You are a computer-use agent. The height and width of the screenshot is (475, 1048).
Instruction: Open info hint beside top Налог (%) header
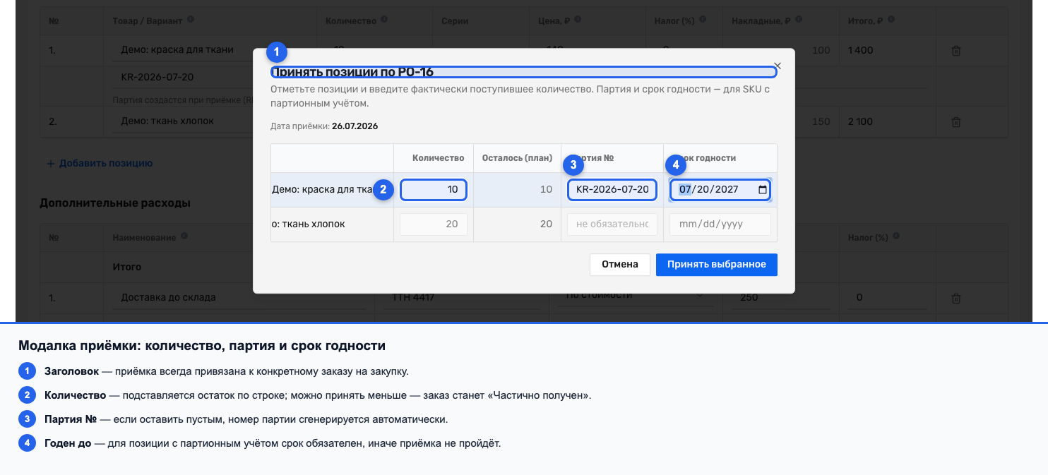click(x=703, y=20)
